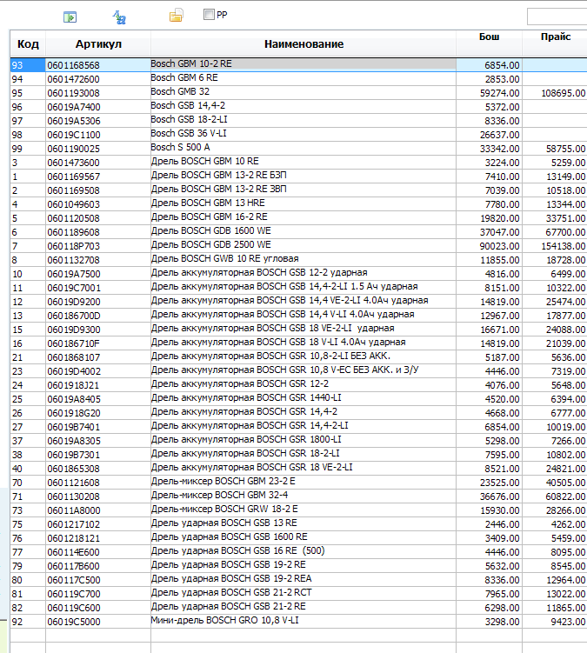
Task: Click the search input field at top right
Action: 557,17
